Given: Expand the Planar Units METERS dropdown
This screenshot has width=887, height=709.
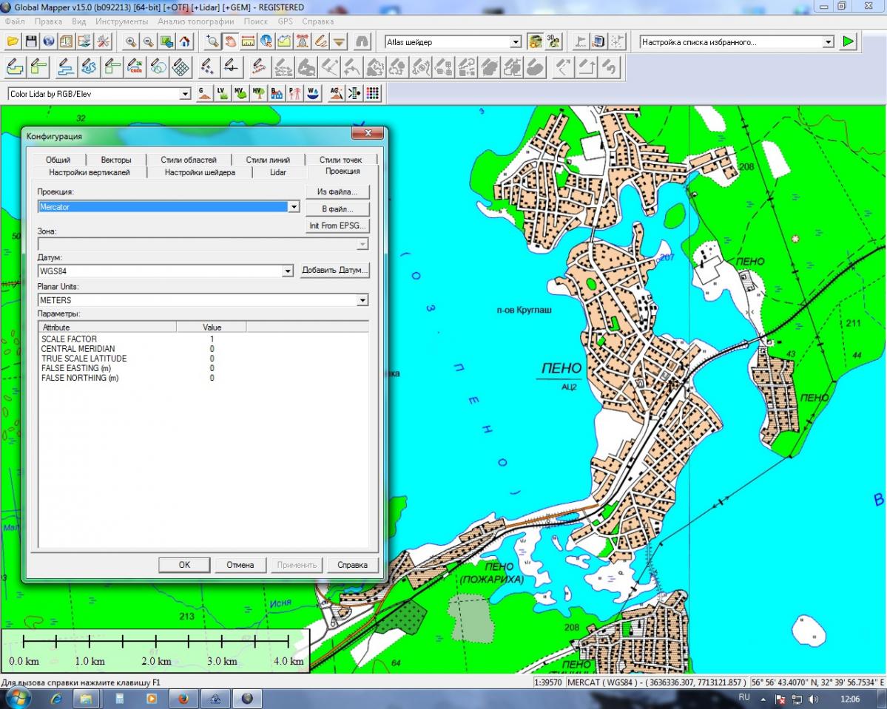Looking at the screenshot, I should pos(362,300).
